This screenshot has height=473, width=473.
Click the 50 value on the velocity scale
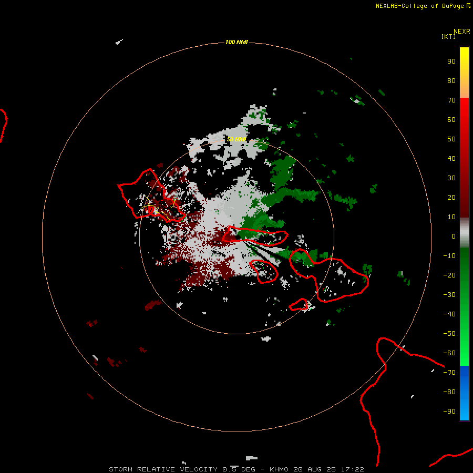(451, 139)
